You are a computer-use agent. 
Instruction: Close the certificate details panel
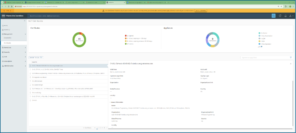tap(291, 63)
